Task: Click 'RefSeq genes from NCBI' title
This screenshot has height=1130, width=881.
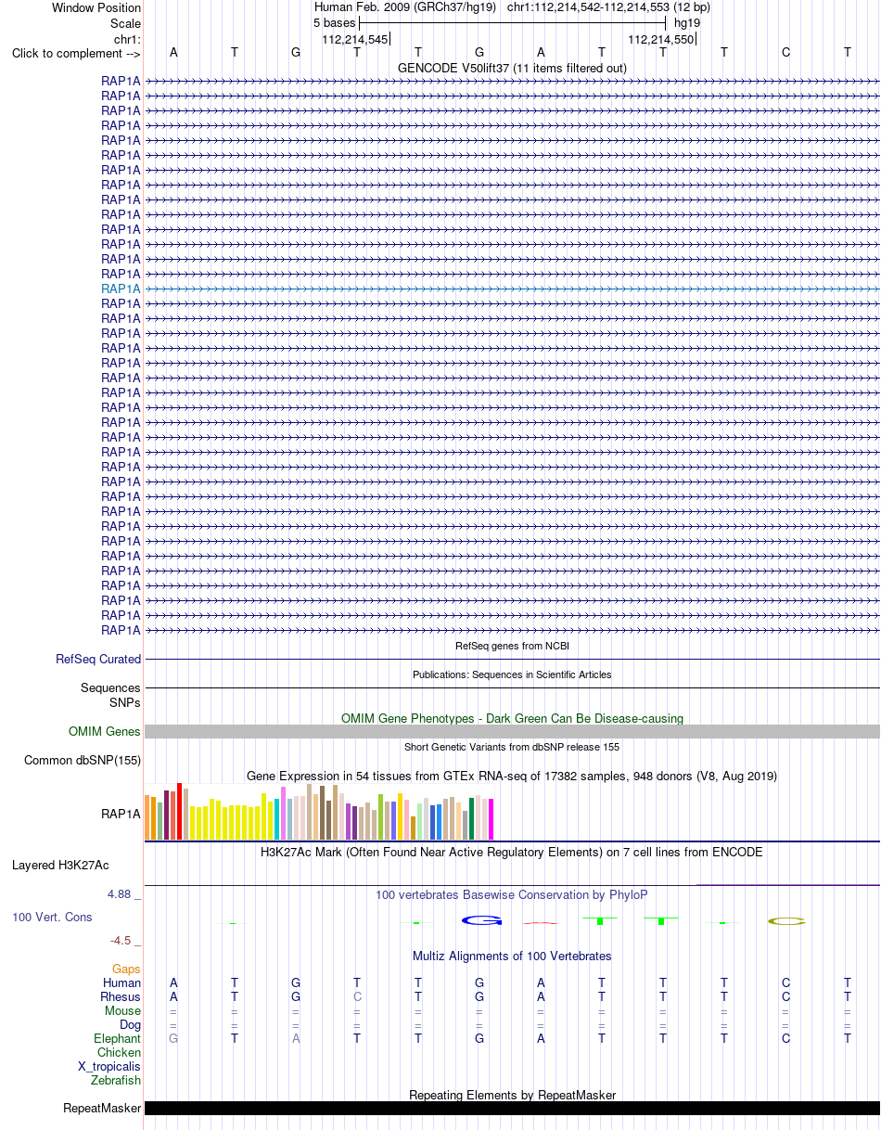Action: pyautogui.click(x=512, y=646)
